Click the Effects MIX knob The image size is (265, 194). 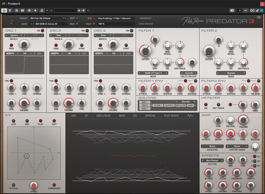click(230, 160)
